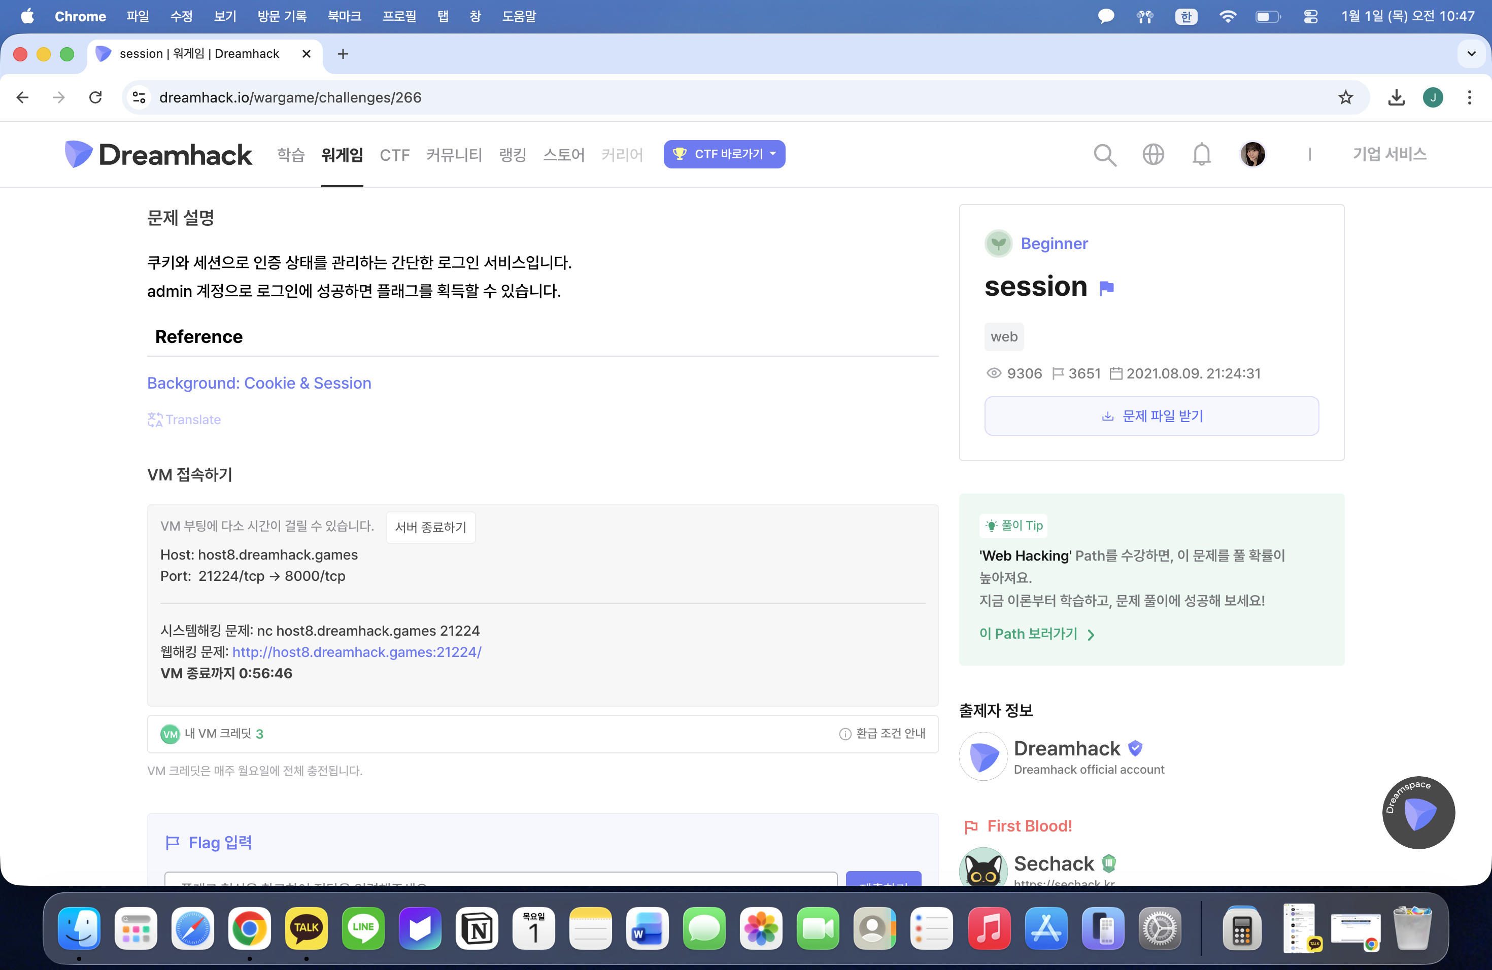The width and height of the screenshot is (1492, 970).
Task: Click 서버 종료하기 button
Action: click(430, 527)
